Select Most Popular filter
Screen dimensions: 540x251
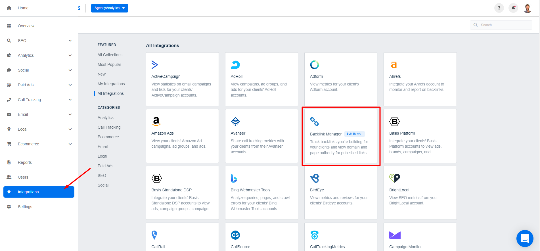click(x=109, y=64)
